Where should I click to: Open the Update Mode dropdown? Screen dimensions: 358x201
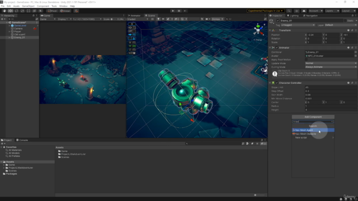[x=331, y=63]
